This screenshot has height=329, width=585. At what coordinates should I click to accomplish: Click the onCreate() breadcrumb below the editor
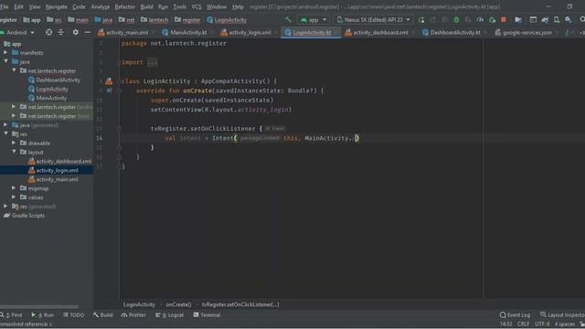pyautogui.click(x=178, y=304)
